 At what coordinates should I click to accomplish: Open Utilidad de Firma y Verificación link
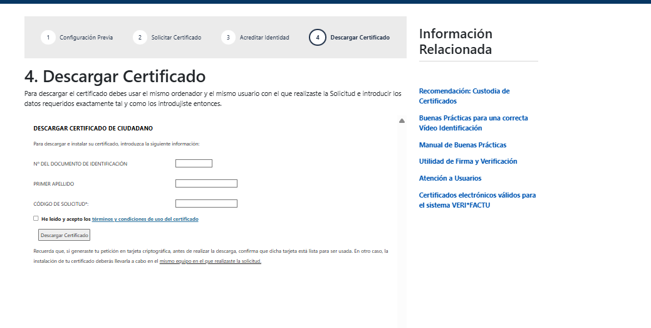click(x=468, y=161)
